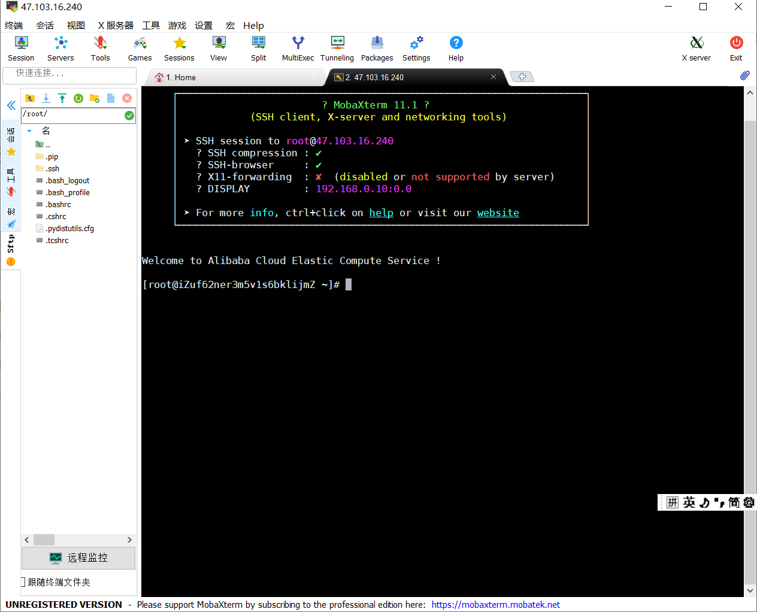Collapse the 名 column tree arrow
Screen dimensions: 757x612
click(x=29, y=131)
